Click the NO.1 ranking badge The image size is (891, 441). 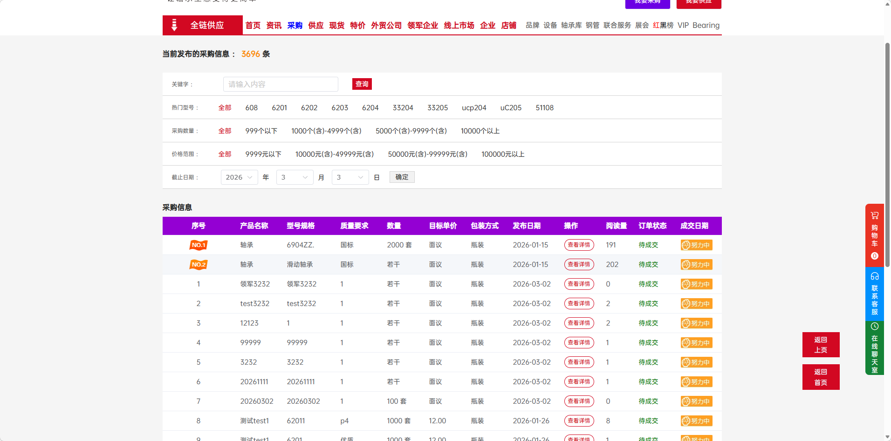pos(198,245)
